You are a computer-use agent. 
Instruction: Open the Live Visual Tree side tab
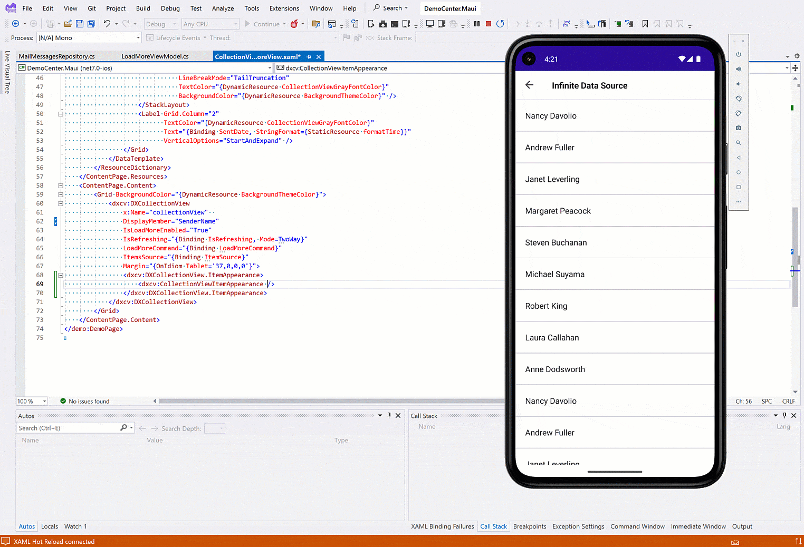click(x=7, y=72)
